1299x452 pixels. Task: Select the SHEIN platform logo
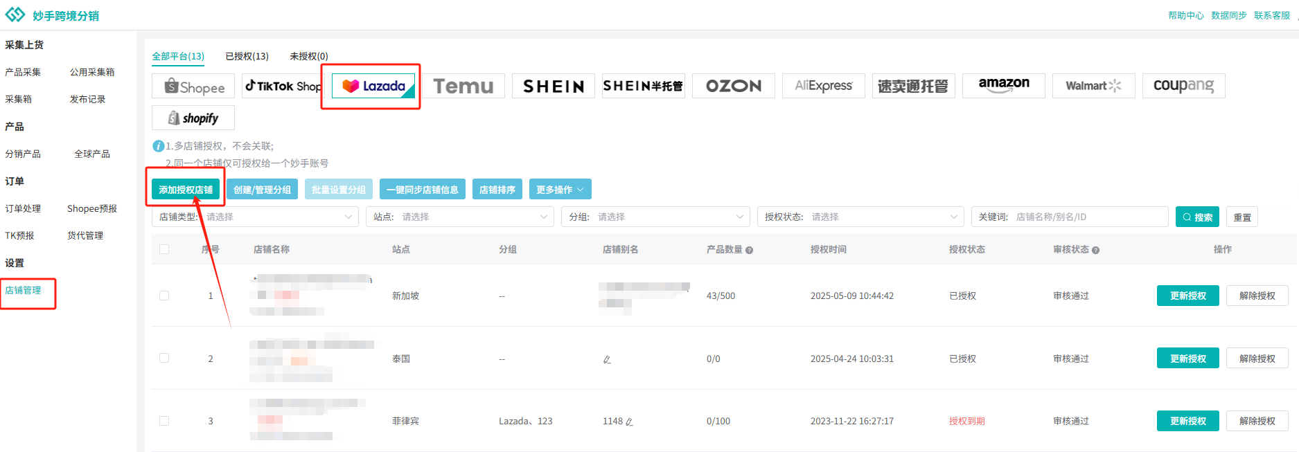[x=554, y=86]
